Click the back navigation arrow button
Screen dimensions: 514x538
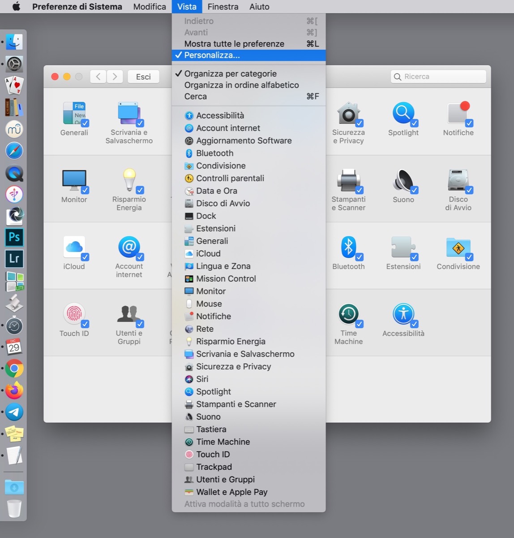[98, 77]
